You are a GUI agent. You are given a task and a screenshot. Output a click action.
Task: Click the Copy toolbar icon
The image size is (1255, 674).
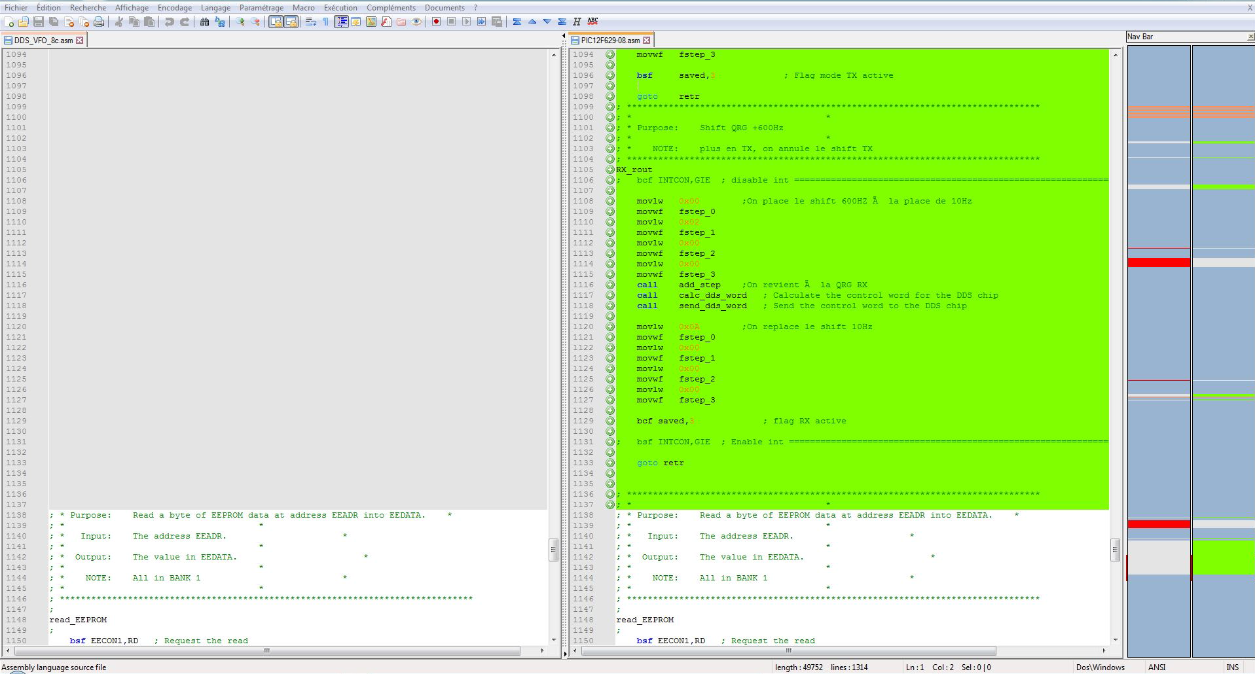click(x=134, y=22)
